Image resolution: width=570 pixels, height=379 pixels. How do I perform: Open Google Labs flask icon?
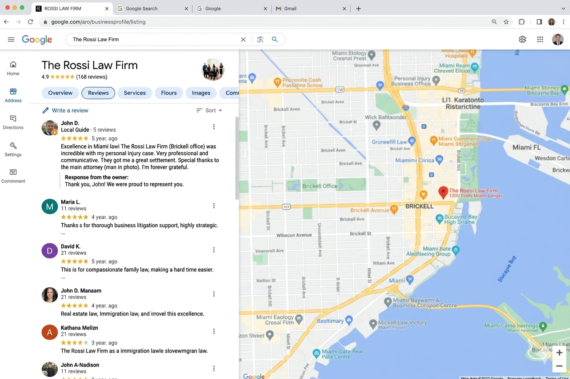tap(522, 40)
